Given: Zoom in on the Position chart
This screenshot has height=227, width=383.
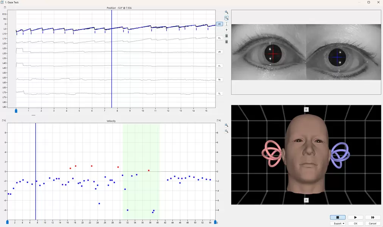Looking at the screenshot, I should 227,12.
